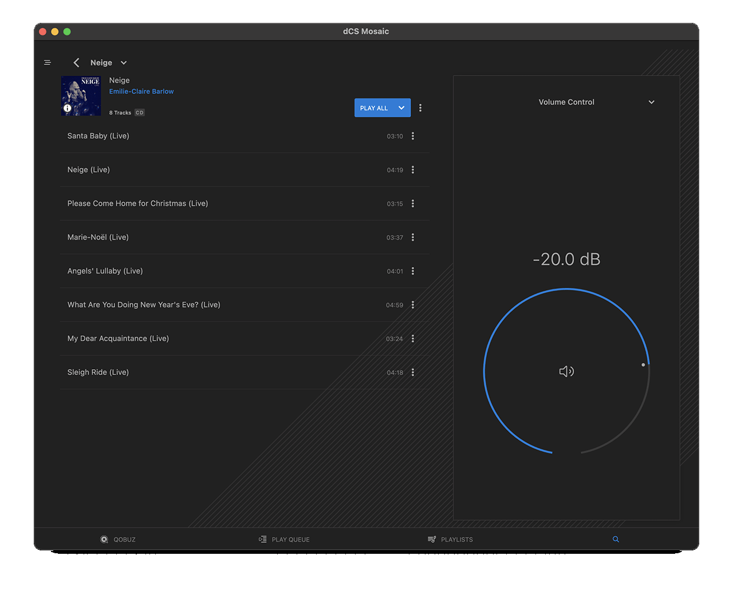Open the Emilie-Claire Barlow artist link
733x595 pixels.
tap(141, 92)
